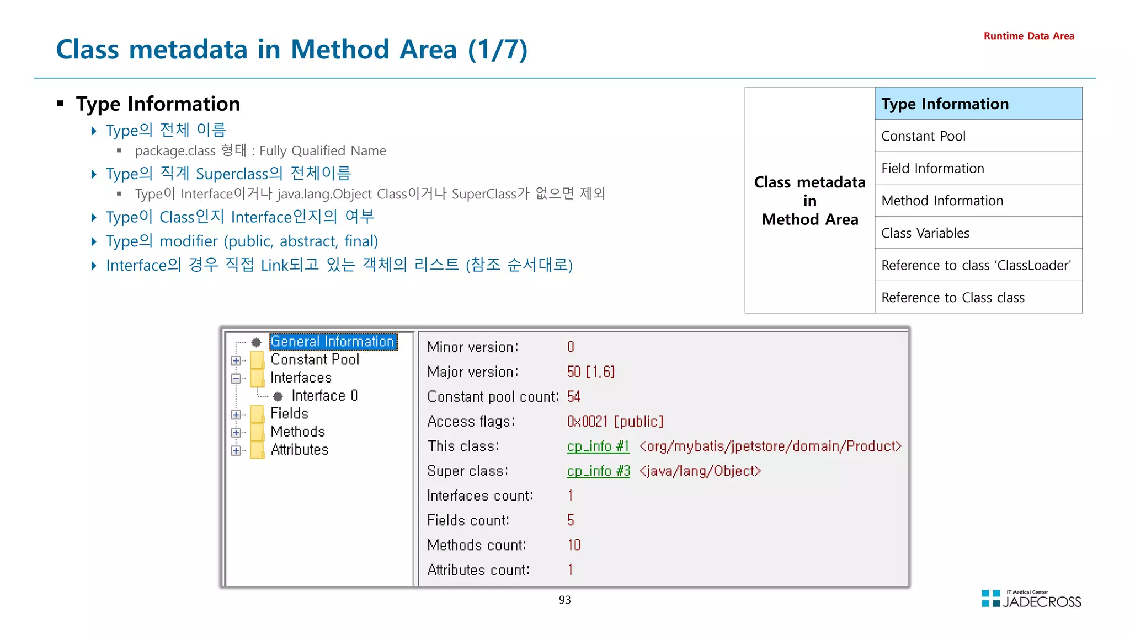Select the Methods tree label

pos(297,432)
